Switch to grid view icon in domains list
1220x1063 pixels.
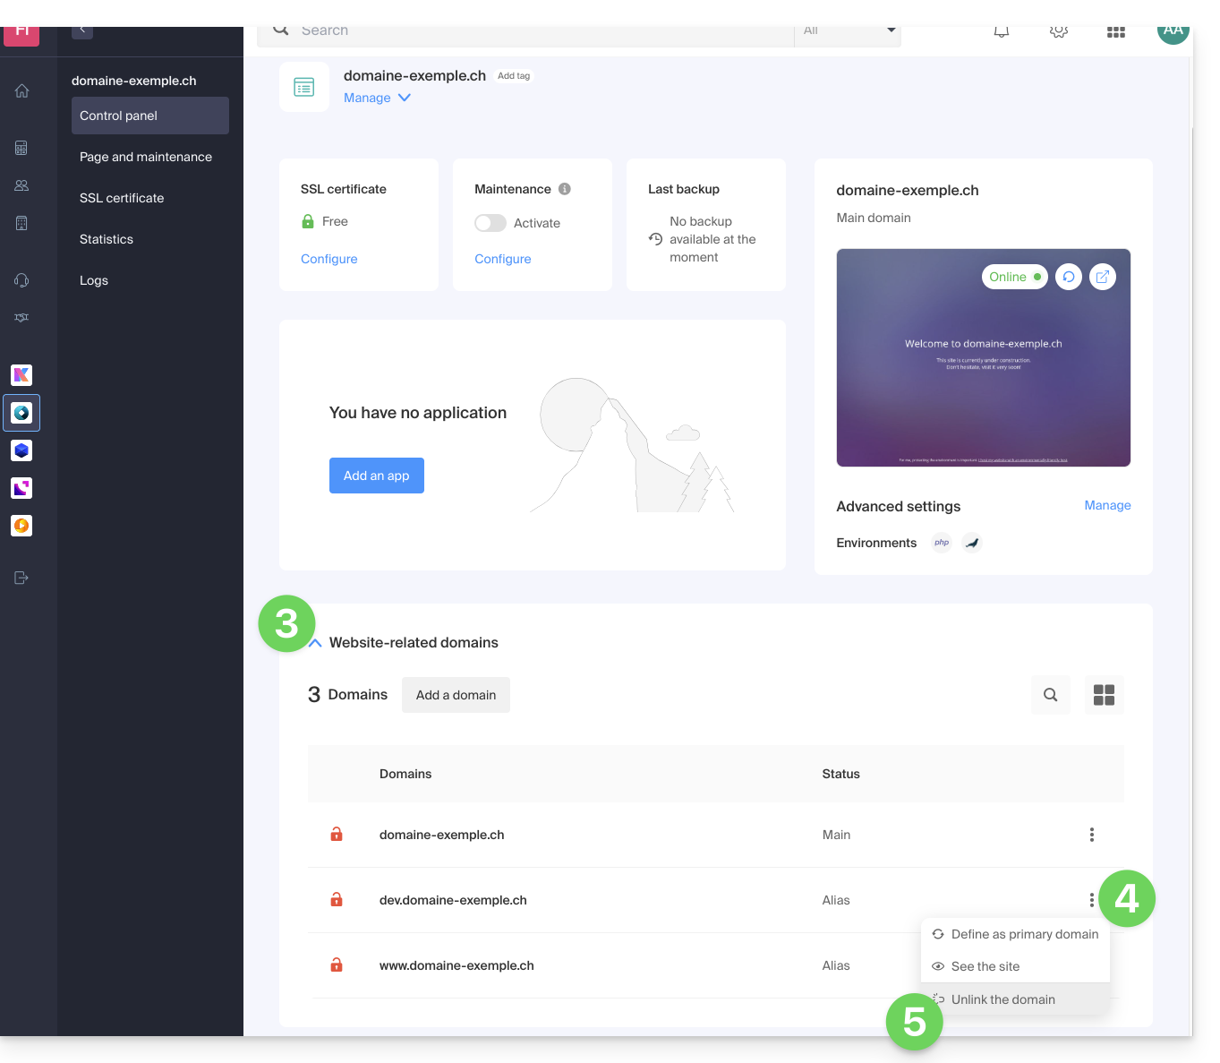1104,695
